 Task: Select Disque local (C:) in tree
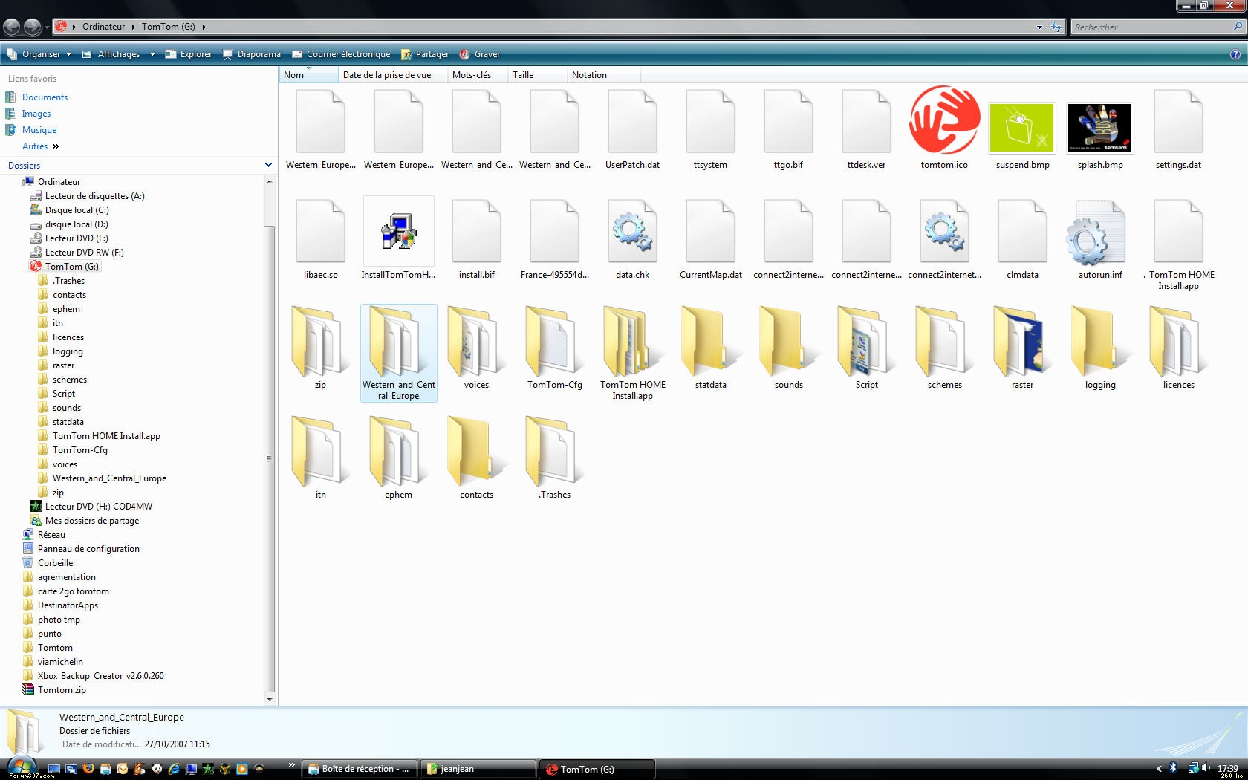(77, 210)
